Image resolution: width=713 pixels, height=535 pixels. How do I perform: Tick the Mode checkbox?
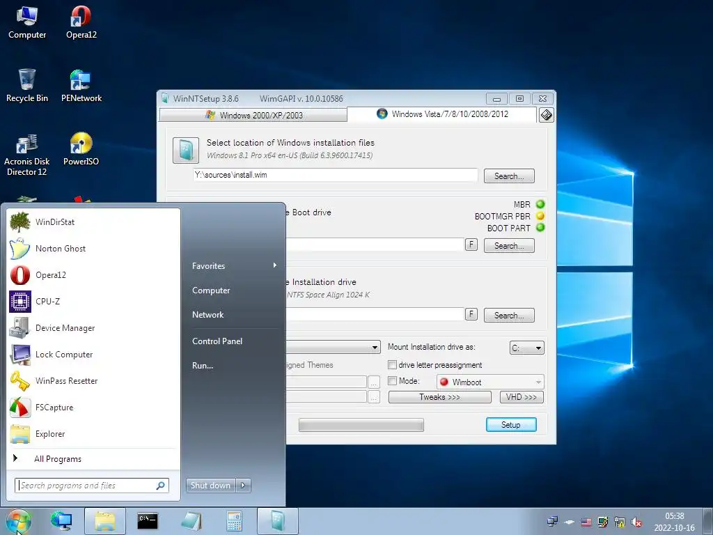click(393, 381)
